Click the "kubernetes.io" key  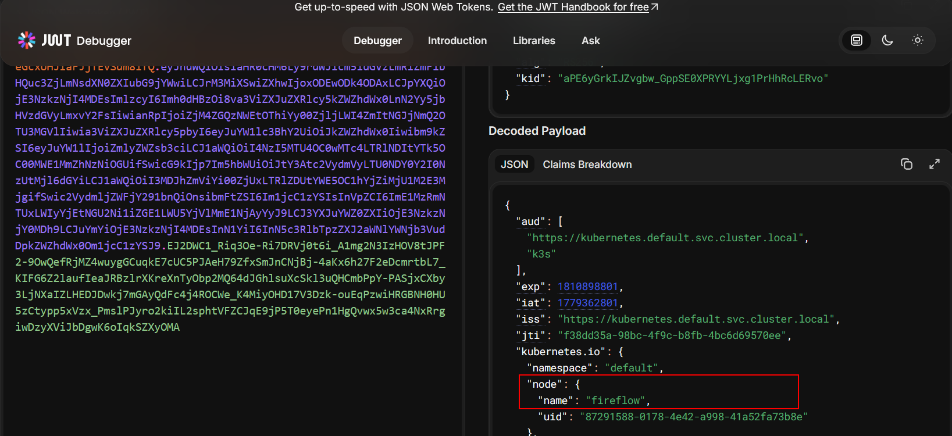coord(561,352)
